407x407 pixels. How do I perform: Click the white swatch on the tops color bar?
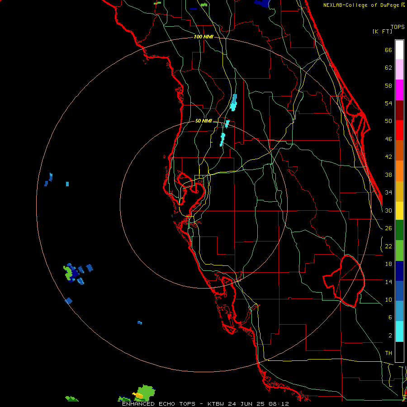coord(399,50)
